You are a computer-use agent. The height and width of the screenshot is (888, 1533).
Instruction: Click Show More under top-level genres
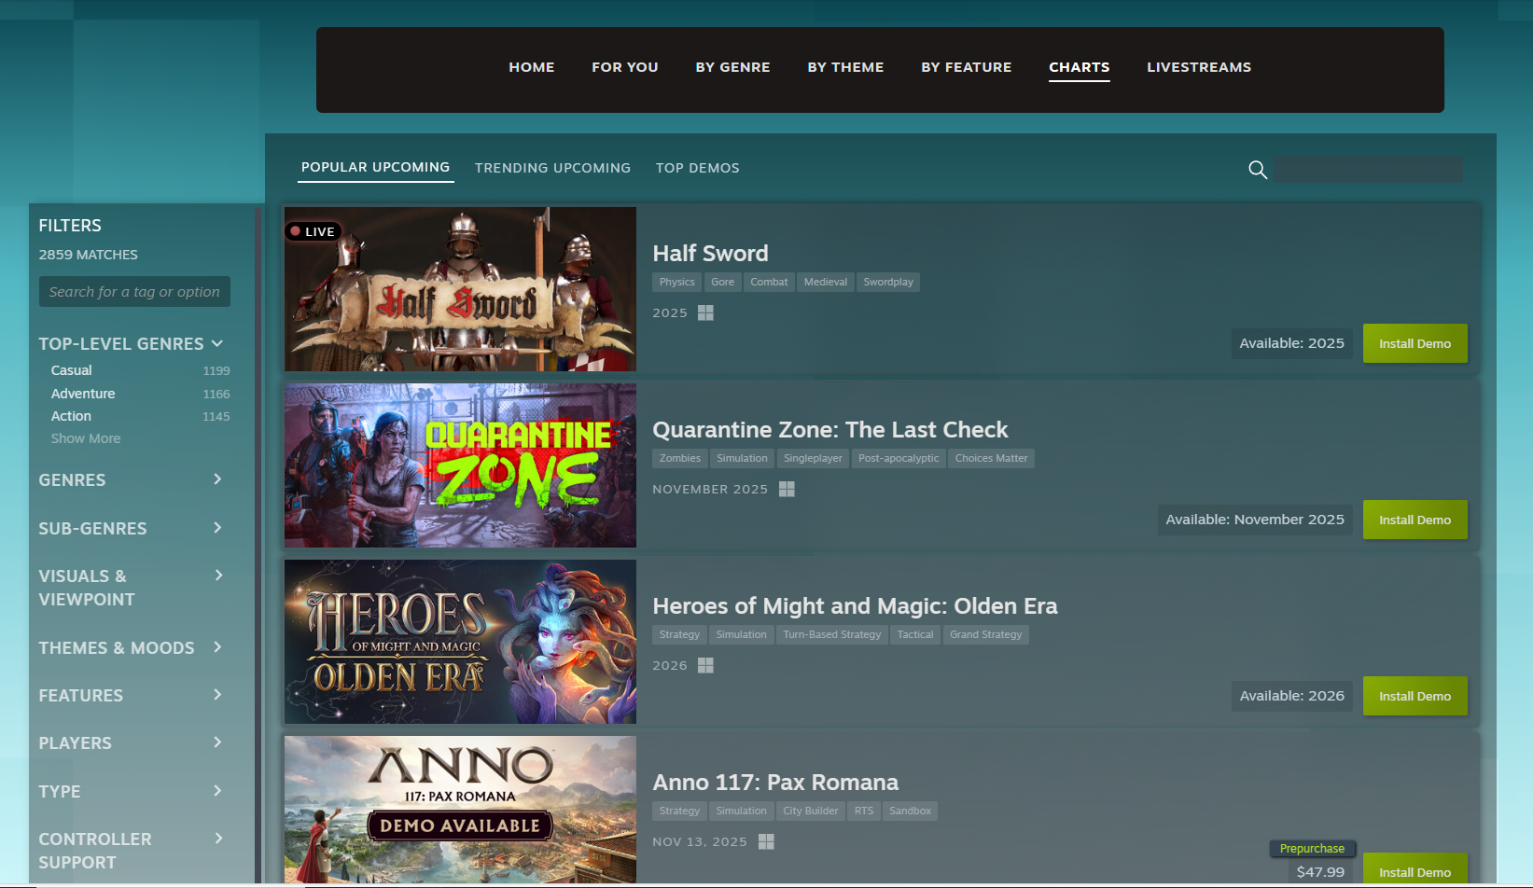(86, 438)
